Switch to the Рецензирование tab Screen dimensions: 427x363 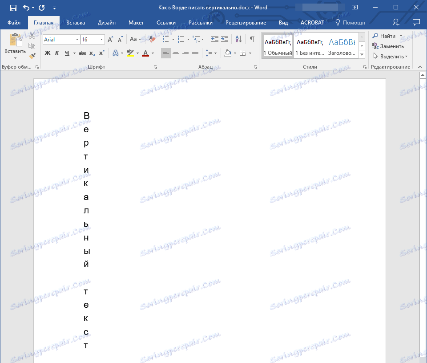point(246,23)
